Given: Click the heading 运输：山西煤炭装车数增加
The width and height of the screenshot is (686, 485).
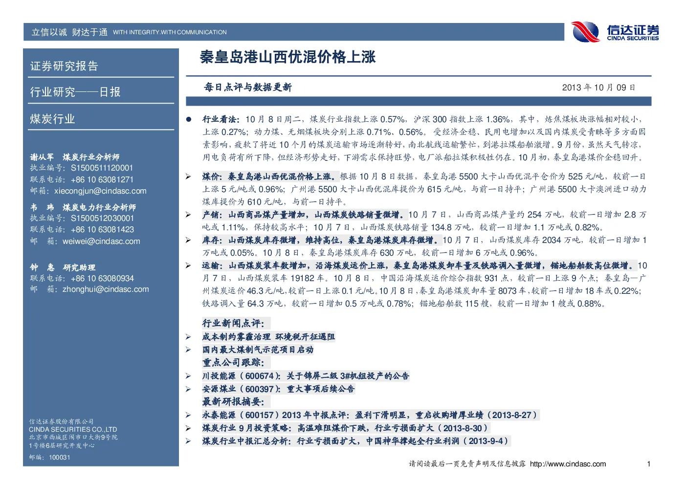Looking at the screenshot, I should coord(420,265).
